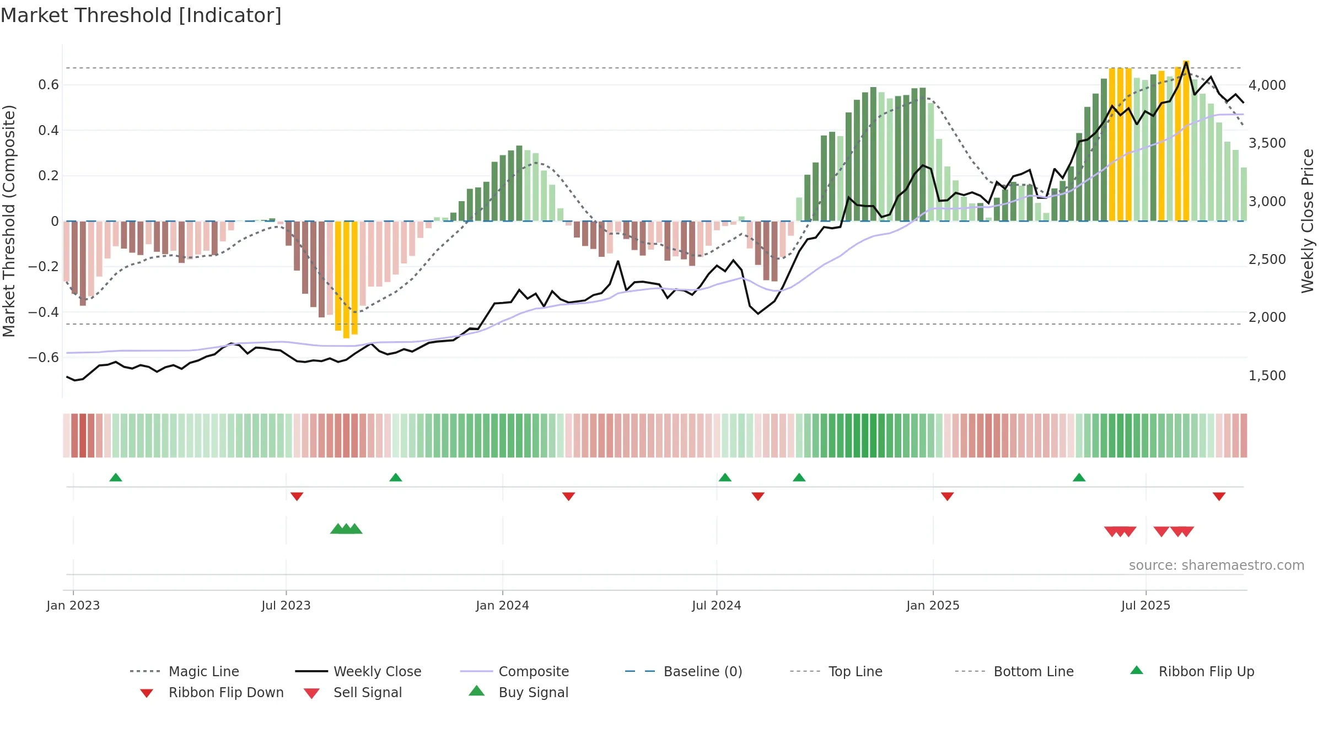Click the Jan 2025 x-axis label
The height and width of the screenshot is (744, 1323).
tap(933, 606)
